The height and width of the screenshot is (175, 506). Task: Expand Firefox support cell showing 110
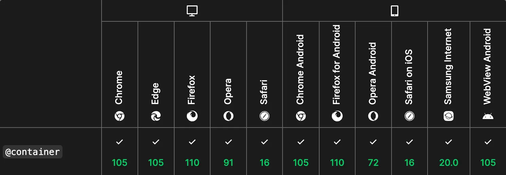(192, 152)
